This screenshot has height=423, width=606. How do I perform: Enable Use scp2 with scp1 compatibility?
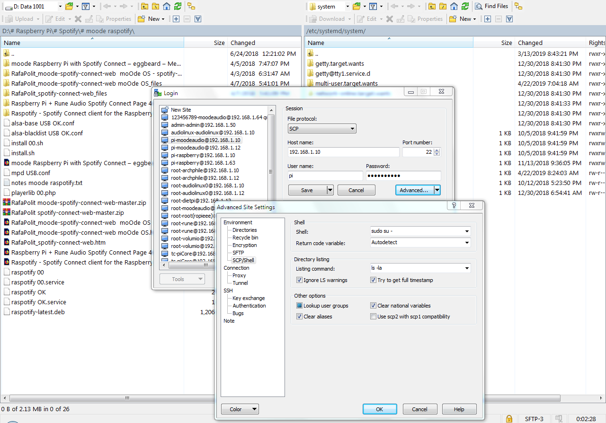point(373,317)
